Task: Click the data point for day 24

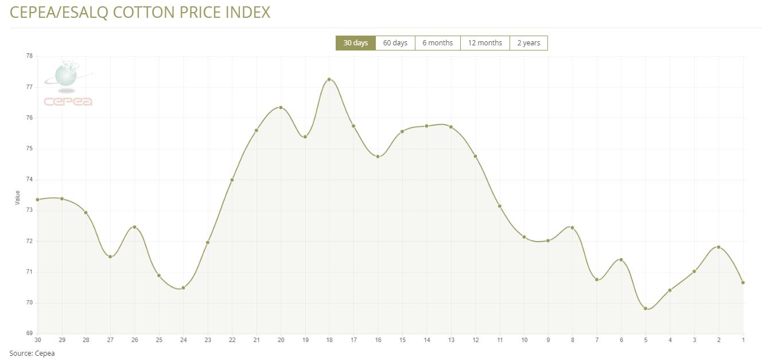Action: [x=183, y=288]
